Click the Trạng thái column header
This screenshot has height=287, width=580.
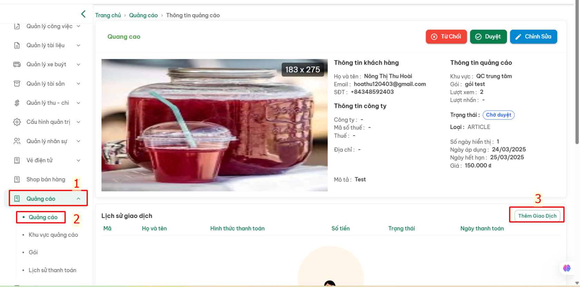[x=402, y=228]
